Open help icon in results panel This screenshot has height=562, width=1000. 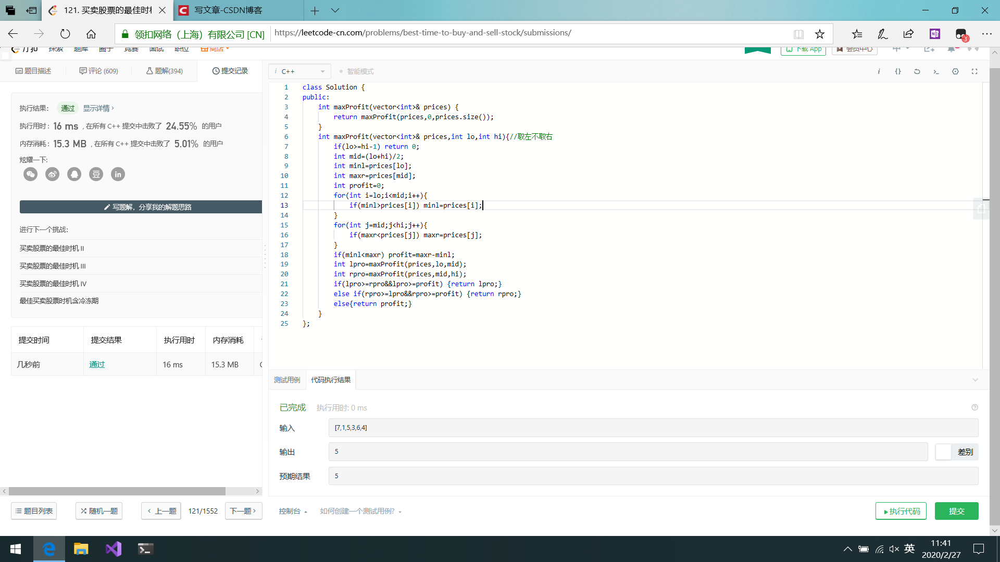tap(974, 407)
